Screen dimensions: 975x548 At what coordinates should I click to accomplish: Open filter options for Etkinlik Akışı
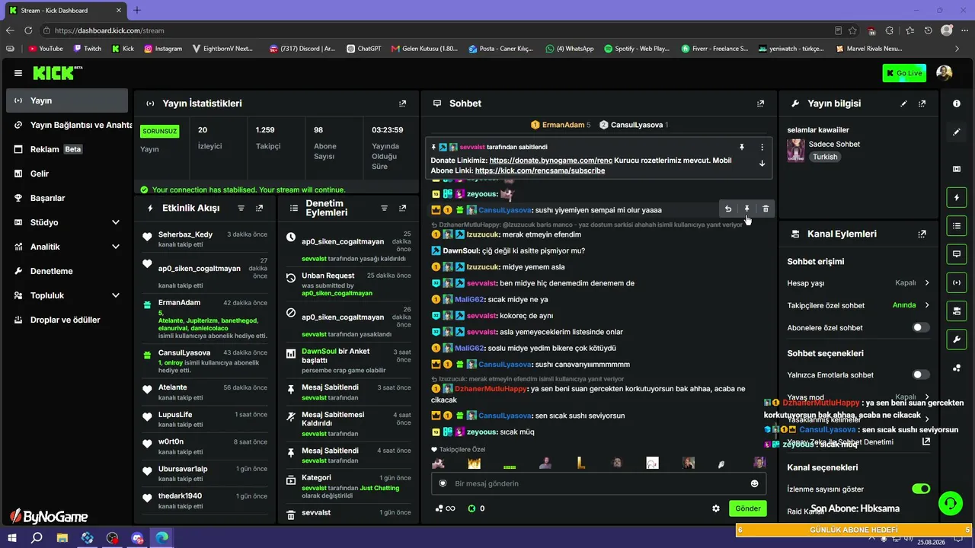pos(241,208)
